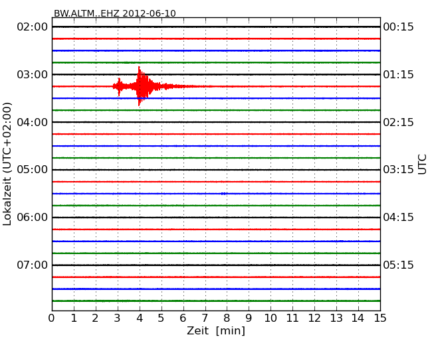The width and height of the screenshot is (432, 345).
Task: Select the Lokalzeit (UTC+02:00) axis label
Action: point(7,164)
